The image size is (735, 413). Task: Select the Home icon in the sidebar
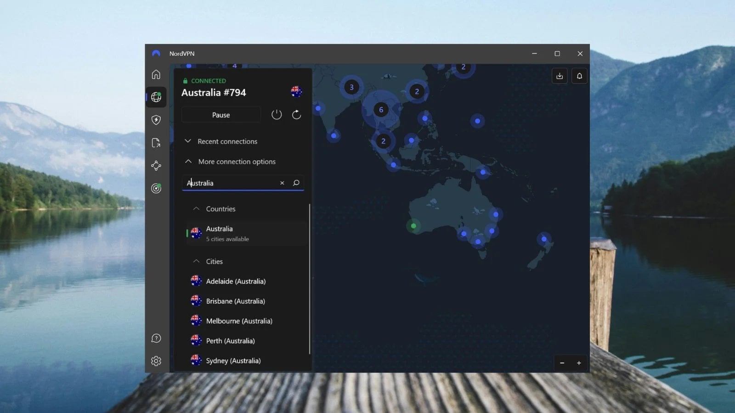click(156, 74)
